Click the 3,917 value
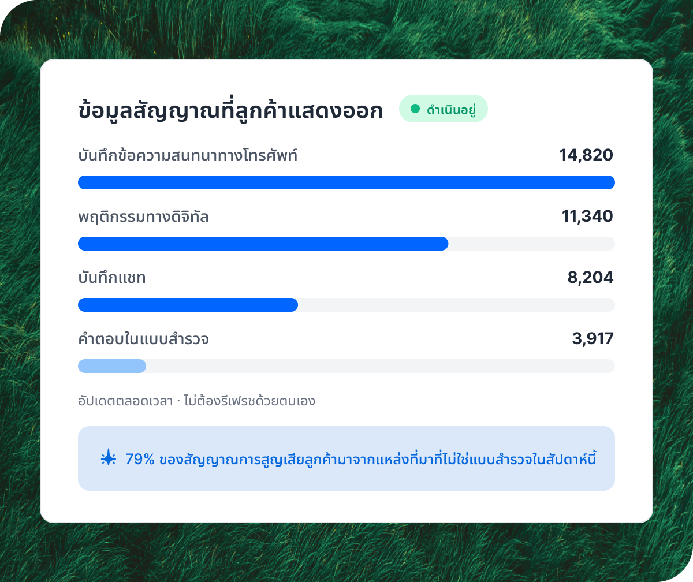693x582 pixels. [x=593, y=339]
